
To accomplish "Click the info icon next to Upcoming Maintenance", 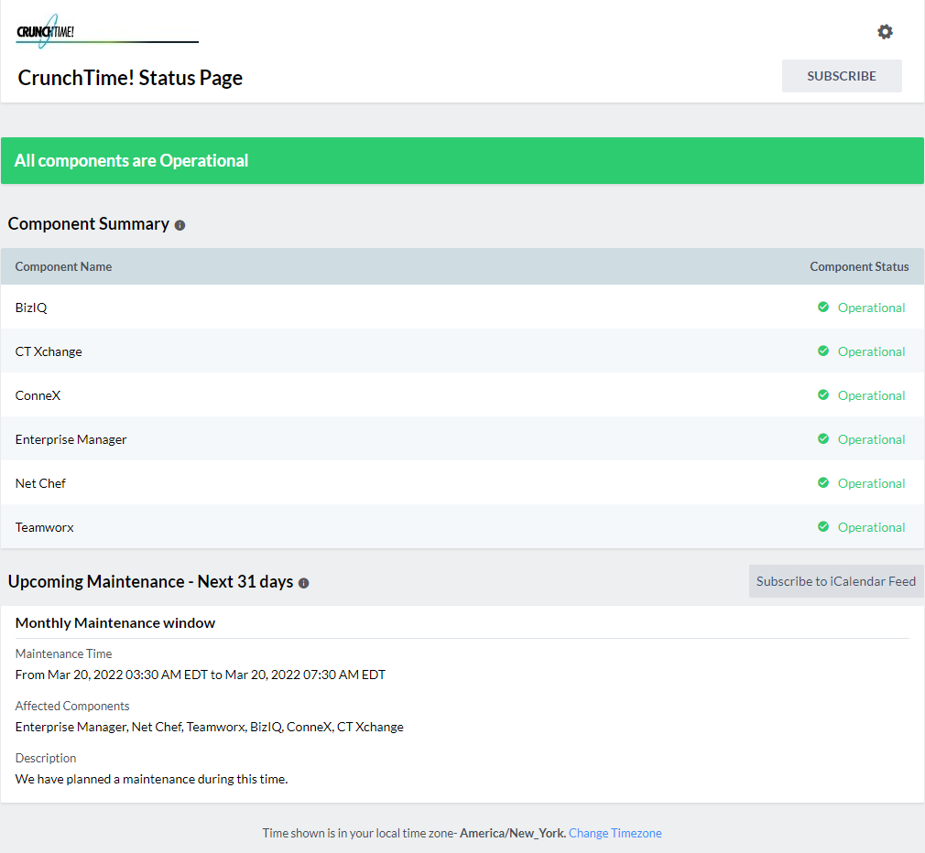I will pyautogui.click(x=303, y=583).
